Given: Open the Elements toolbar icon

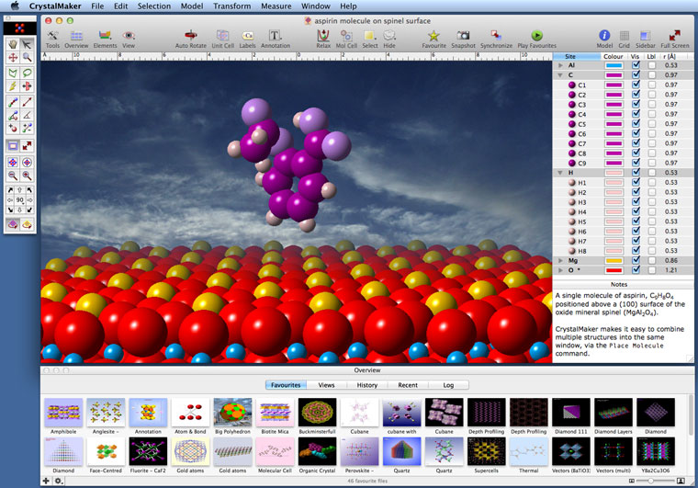Looking at the screenshot, I should pos(105,40).
